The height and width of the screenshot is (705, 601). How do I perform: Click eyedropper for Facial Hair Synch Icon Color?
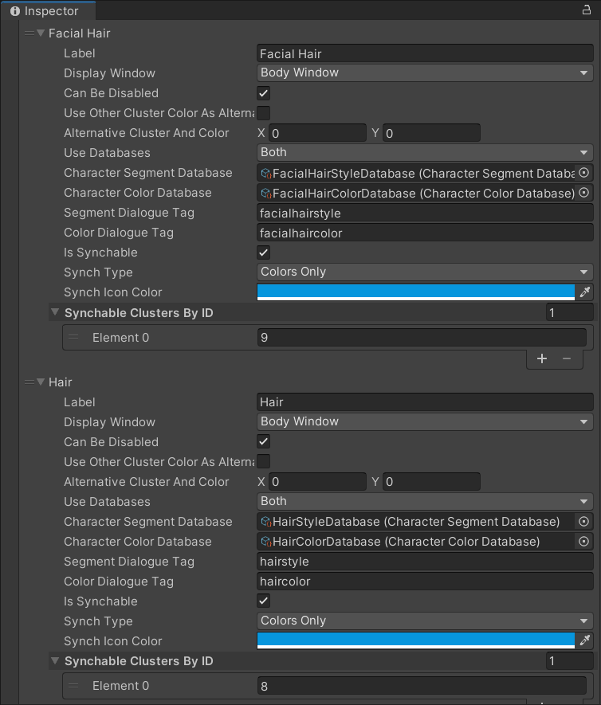coord(584,292)
